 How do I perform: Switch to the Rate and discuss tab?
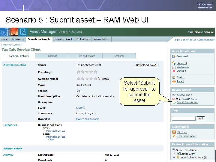[x=85, y=56]
